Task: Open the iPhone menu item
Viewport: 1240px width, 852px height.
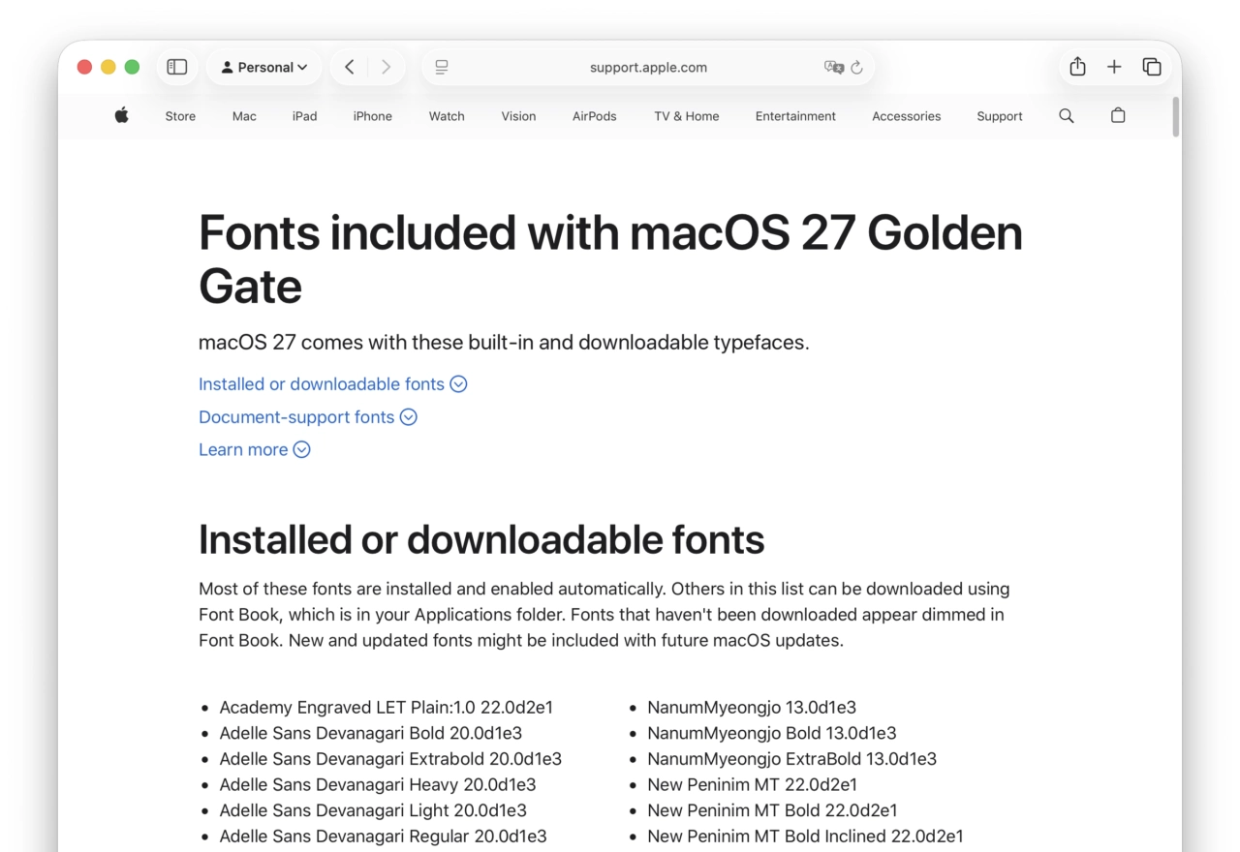Action: click(373, 116)
